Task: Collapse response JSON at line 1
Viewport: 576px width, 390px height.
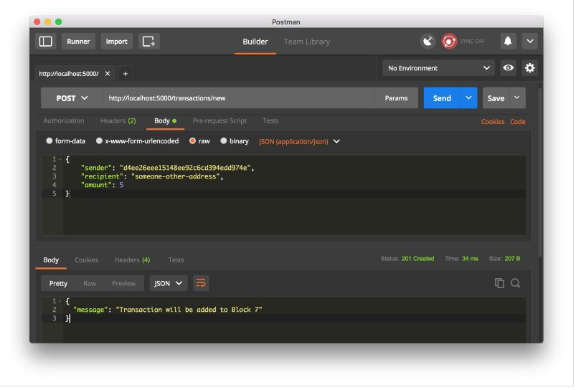Action: pos(60,301)
